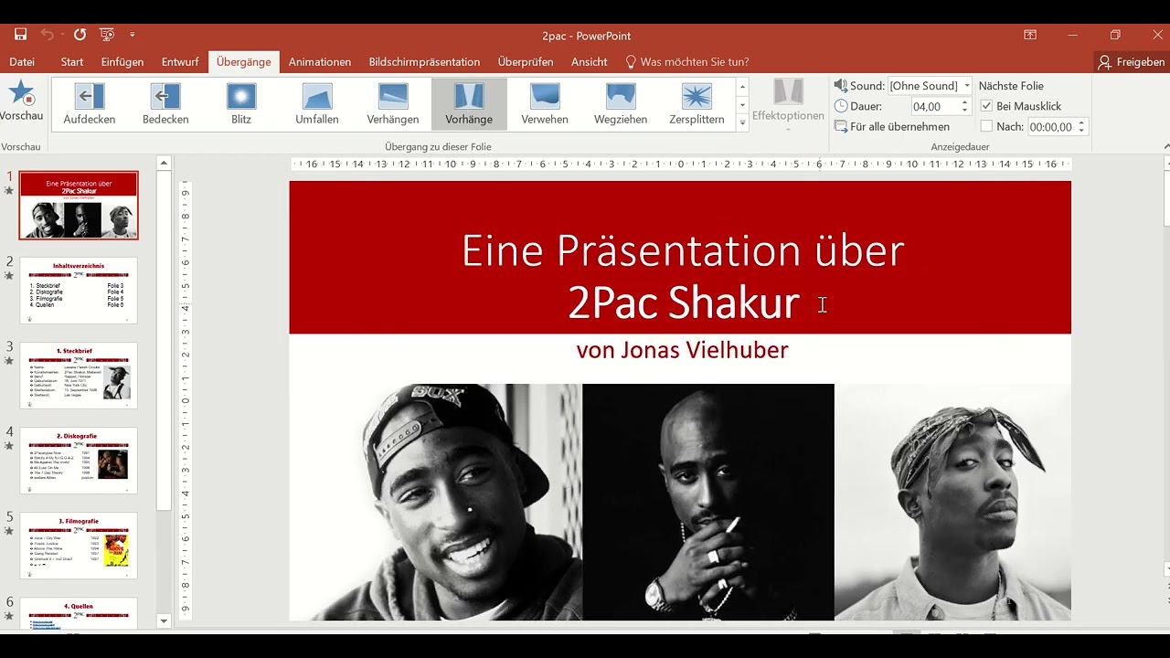Select slide 1 thumbnail
1170x658 pixels.
(x=79, y=205)
